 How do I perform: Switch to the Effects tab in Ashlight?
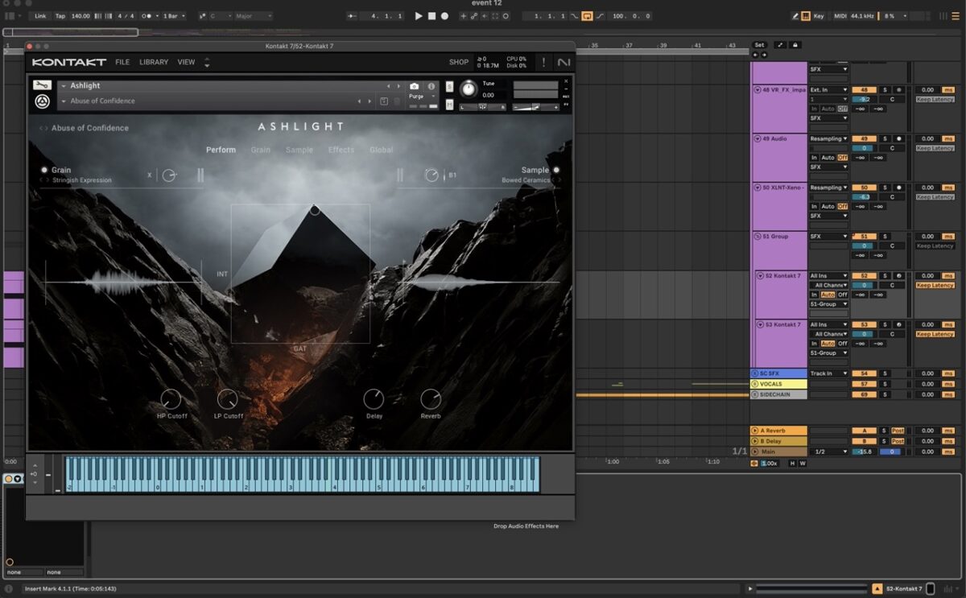point(341,150)
